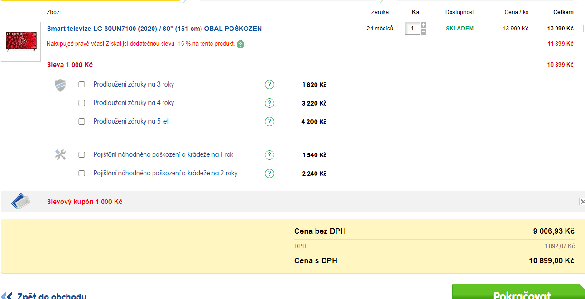Increase quantity with the plus button
The image size is (585, 299).
click(423, 25)
